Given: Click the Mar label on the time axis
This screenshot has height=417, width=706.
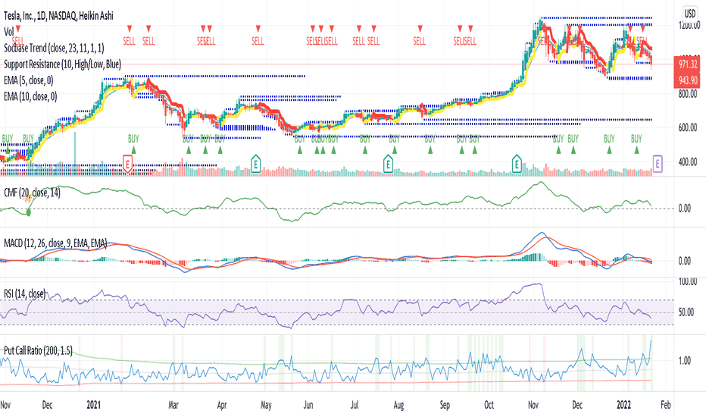Looking at the screenshot, I should [173, 404].
